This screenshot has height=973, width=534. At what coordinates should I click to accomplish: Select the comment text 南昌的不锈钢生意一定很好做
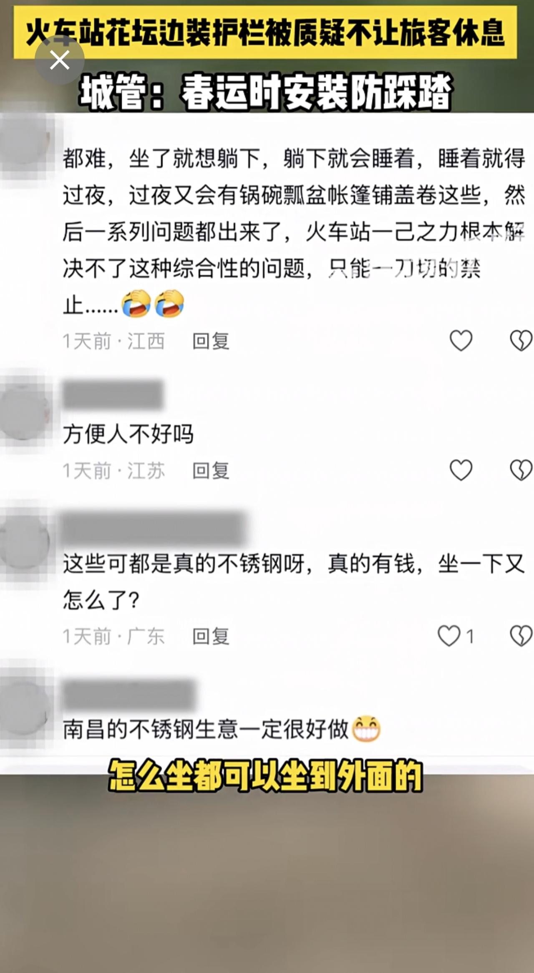click(x=206, y=729)
